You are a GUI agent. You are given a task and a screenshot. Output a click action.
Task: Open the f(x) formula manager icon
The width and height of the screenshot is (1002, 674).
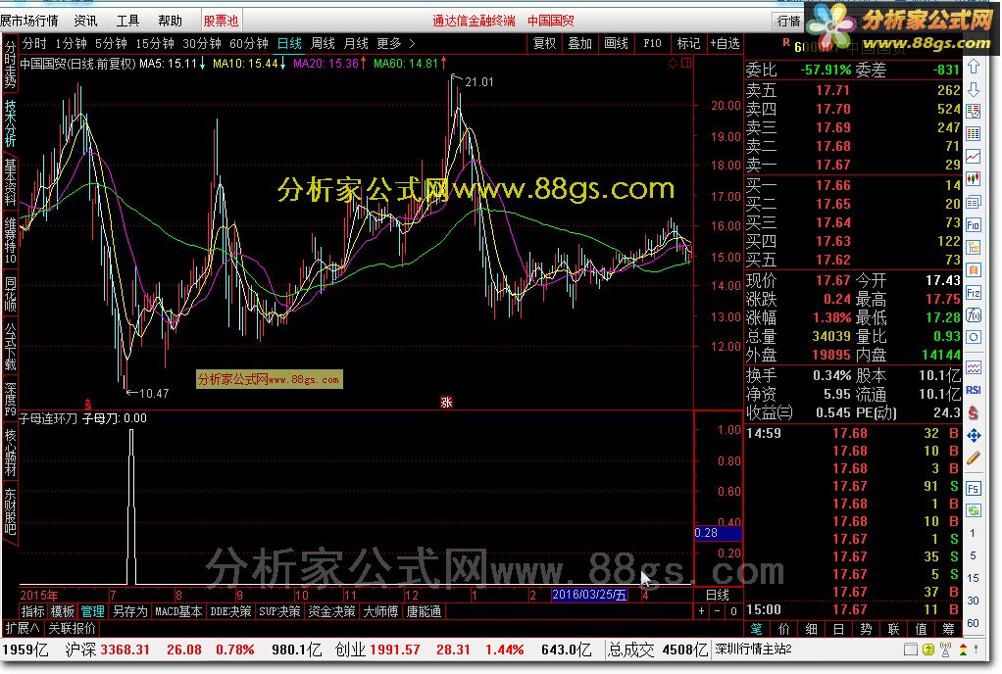974,314
